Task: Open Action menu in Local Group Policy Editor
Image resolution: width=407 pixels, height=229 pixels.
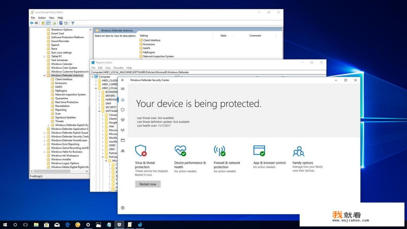Action: (x=42, y=18)
